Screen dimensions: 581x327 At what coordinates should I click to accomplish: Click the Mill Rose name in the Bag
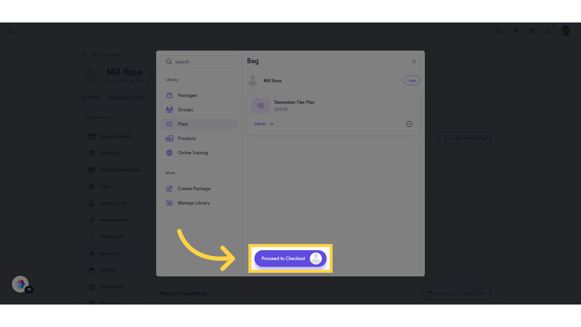[272, 81]
